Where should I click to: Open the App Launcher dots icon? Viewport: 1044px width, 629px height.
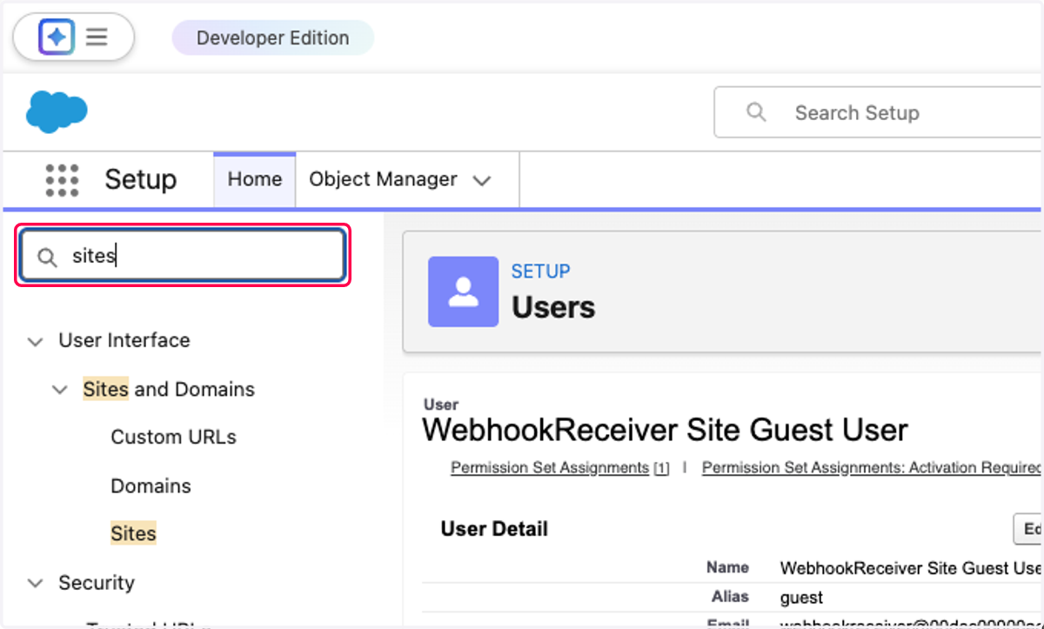pos(62,179)
